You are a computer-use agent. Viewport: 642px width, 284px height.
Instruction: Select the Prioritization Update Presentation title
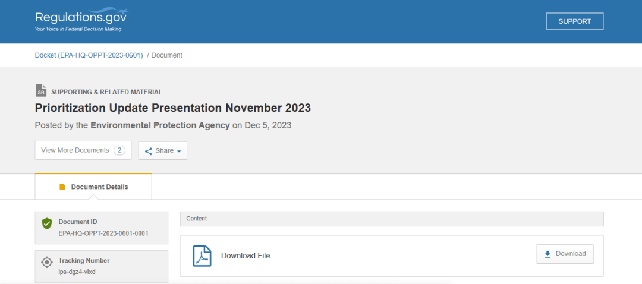coord(173,108)
